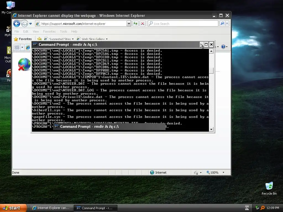
Task: Open Quick Tabs grid icon
Action: [x=17, y=47]
